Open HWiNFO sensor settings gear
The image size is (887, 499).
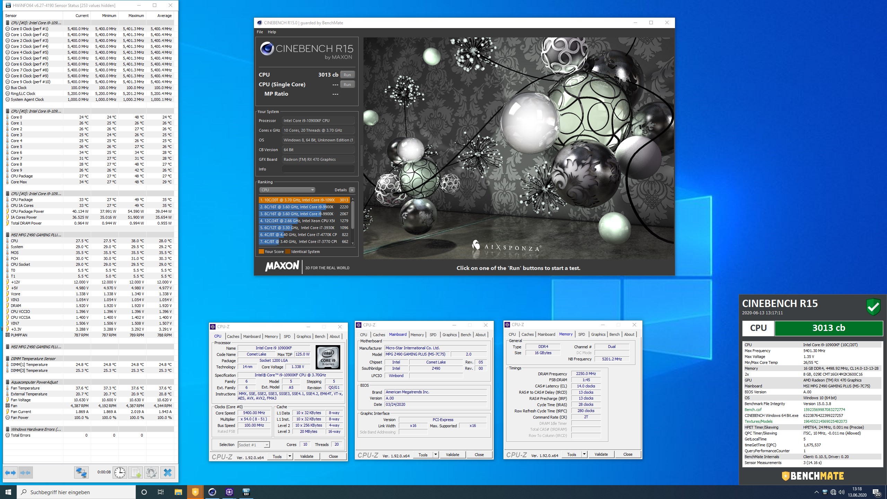[x=151, y=472]
